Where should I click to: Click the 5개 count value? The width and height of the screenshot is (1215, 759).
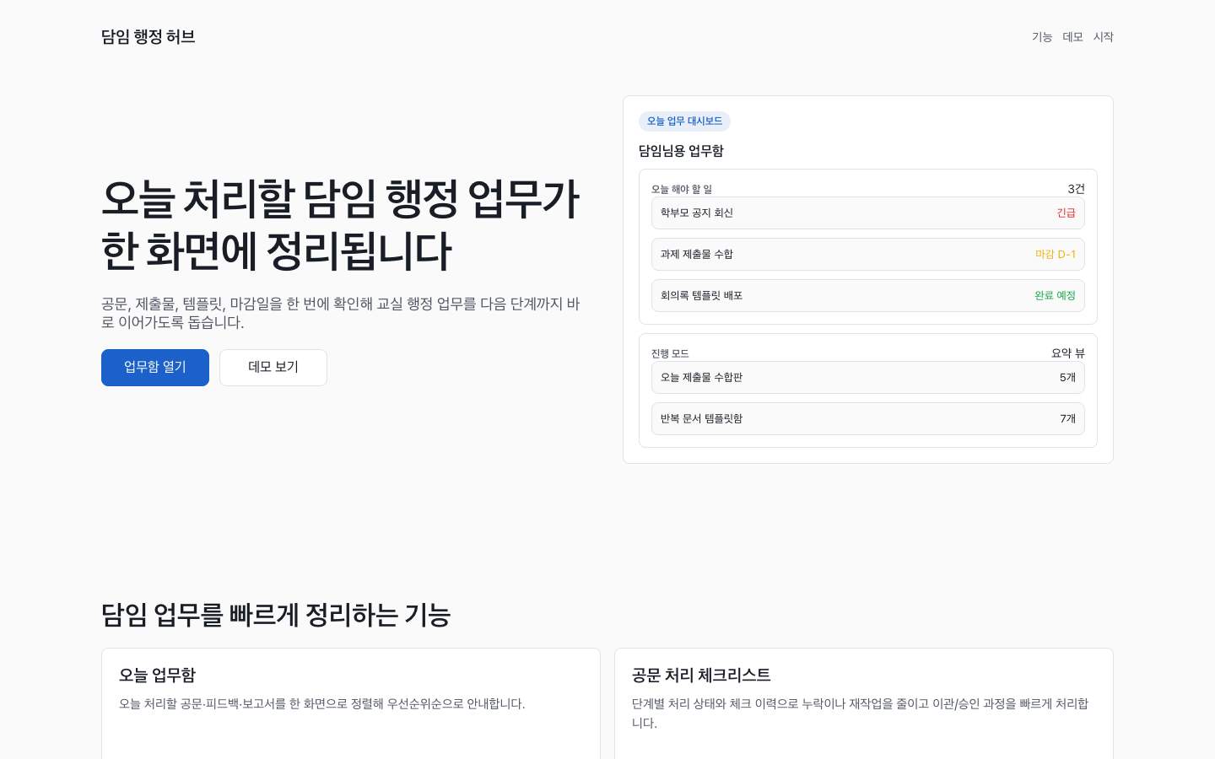pyautogui.click(x=1068, y=378)
